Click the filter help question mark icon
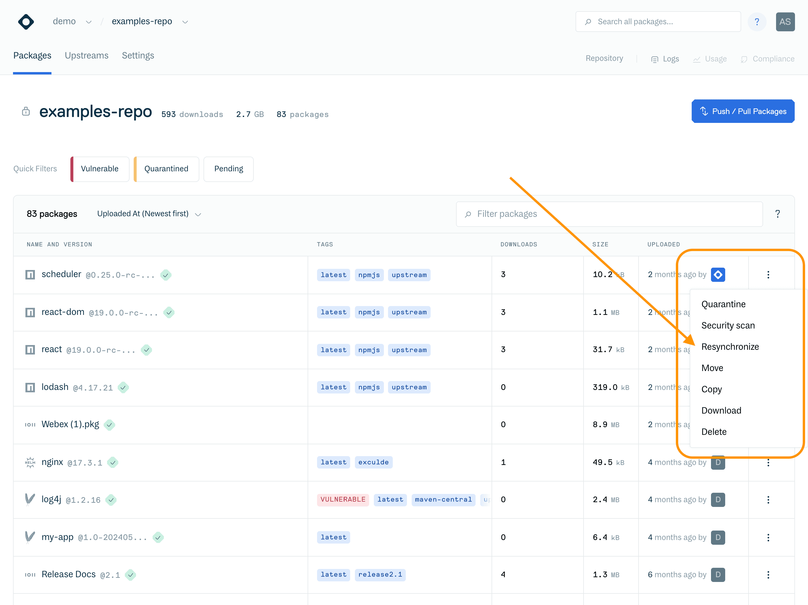Image resolution: width=808 pixels, height=605 pixels. coord(777,214)
